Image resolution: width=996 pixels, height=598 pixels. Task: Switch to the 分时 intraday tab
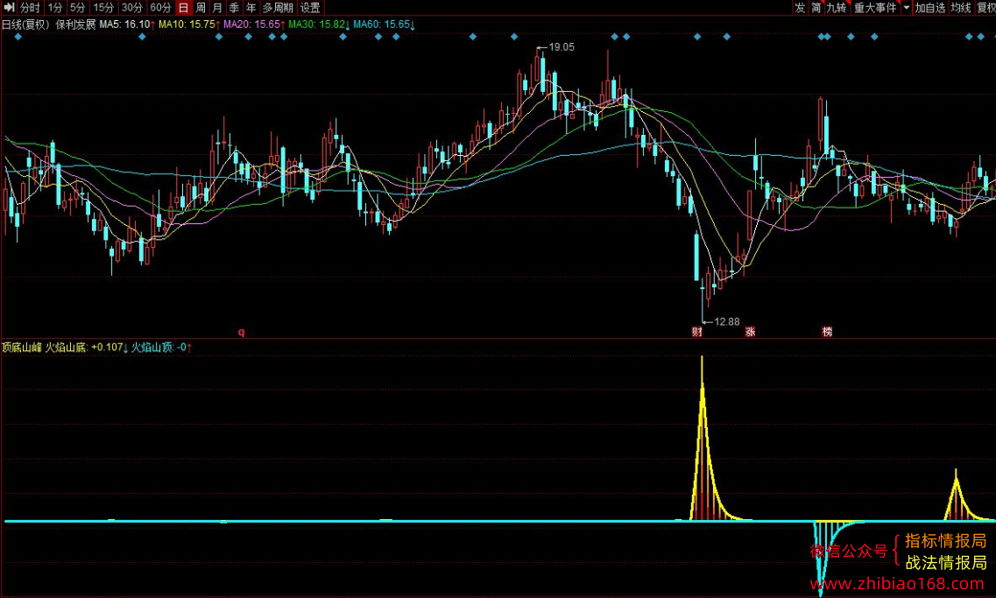(30, 8)
